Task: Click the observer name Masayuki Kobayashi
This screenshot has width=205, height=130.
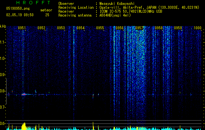Action: [x=117, y=4]
